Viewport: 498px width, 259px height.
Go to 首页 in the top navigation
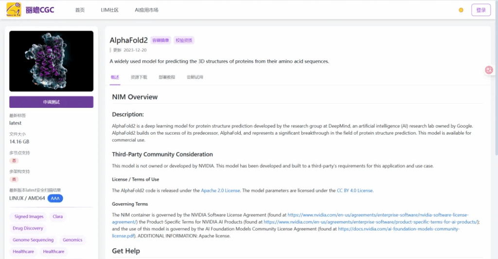coord(80,10)
